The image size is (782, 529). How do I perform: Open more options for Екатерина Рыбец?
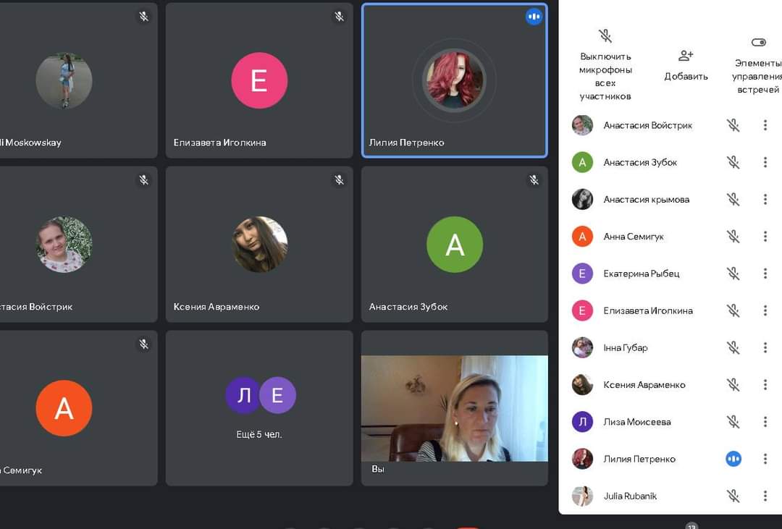[765, 274]
